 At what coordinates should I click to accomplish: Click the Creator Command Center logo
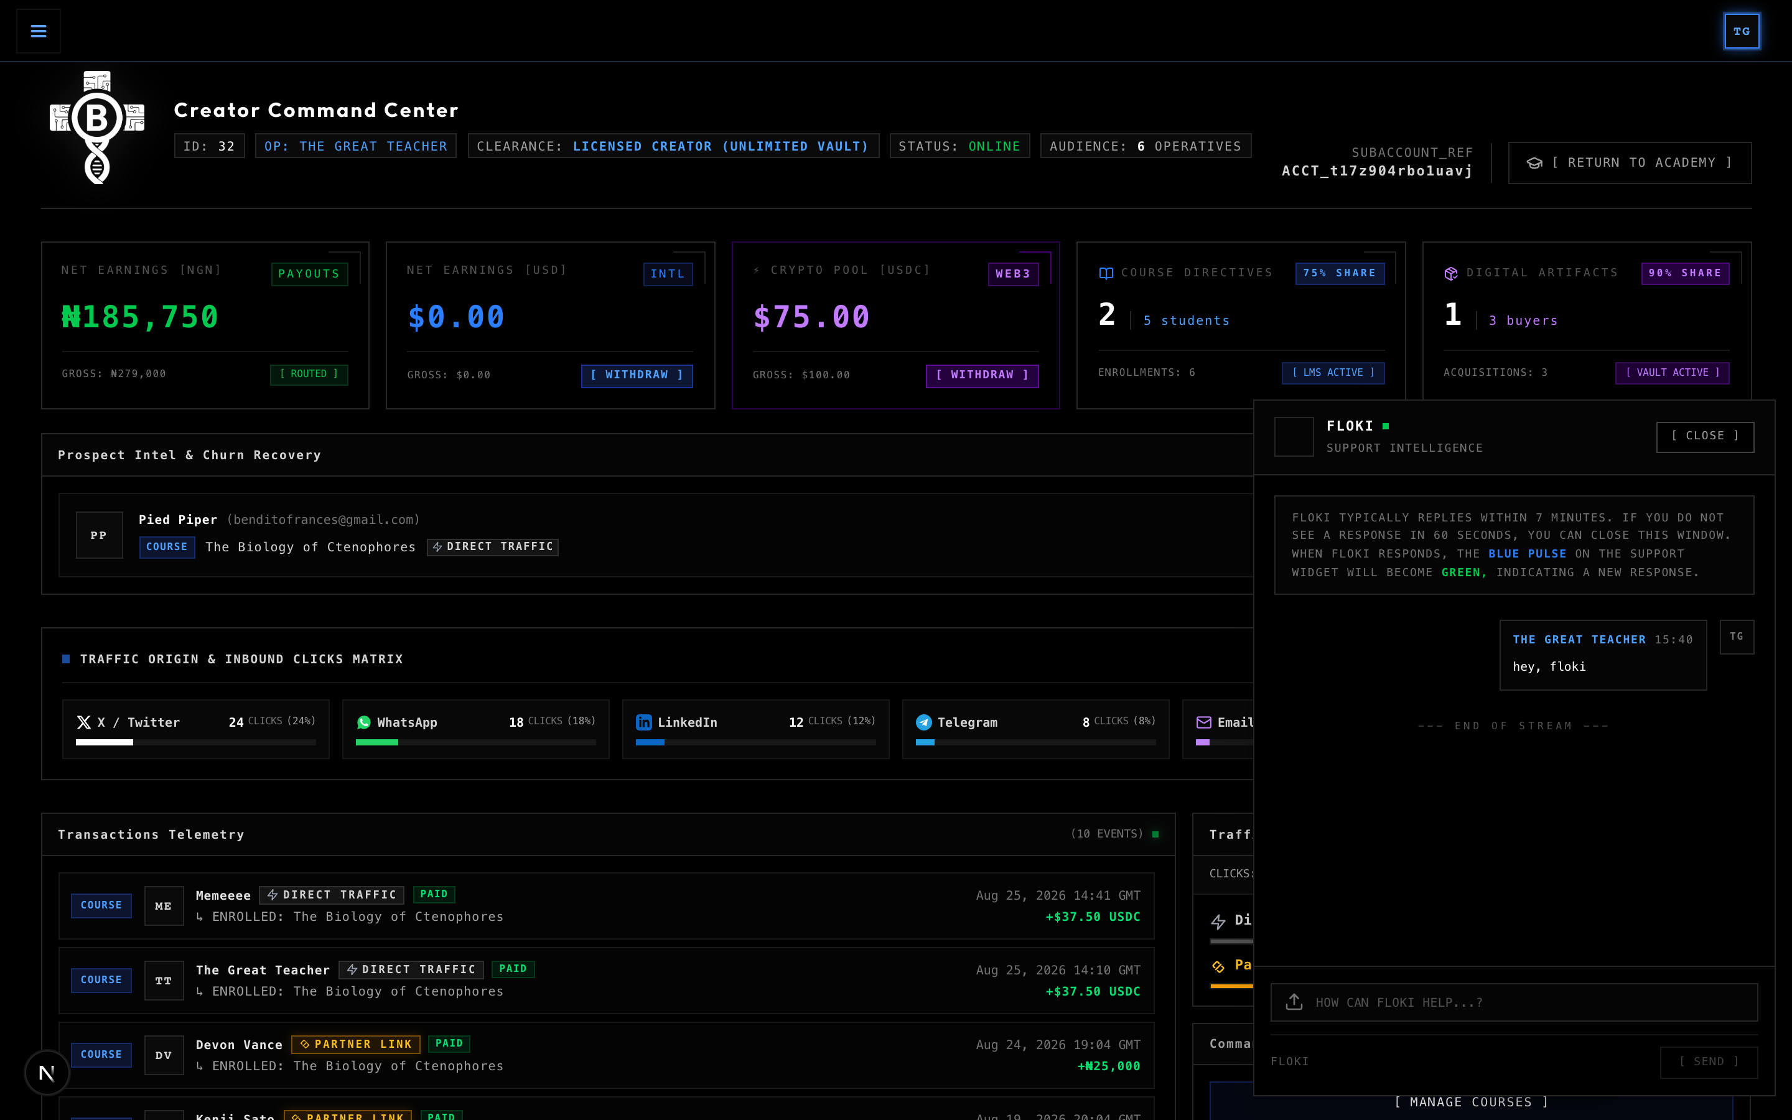pyautogui.click(x=97, y=128)
